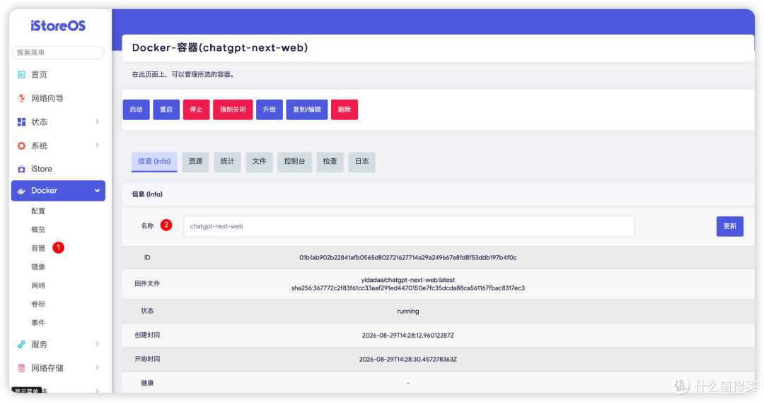Click the container 名称 input field

tap(409, 226)
